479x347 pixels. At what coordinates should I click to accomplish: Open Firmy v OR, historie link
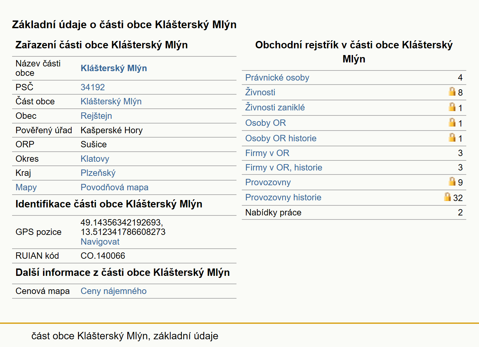[x=284, y=167]
